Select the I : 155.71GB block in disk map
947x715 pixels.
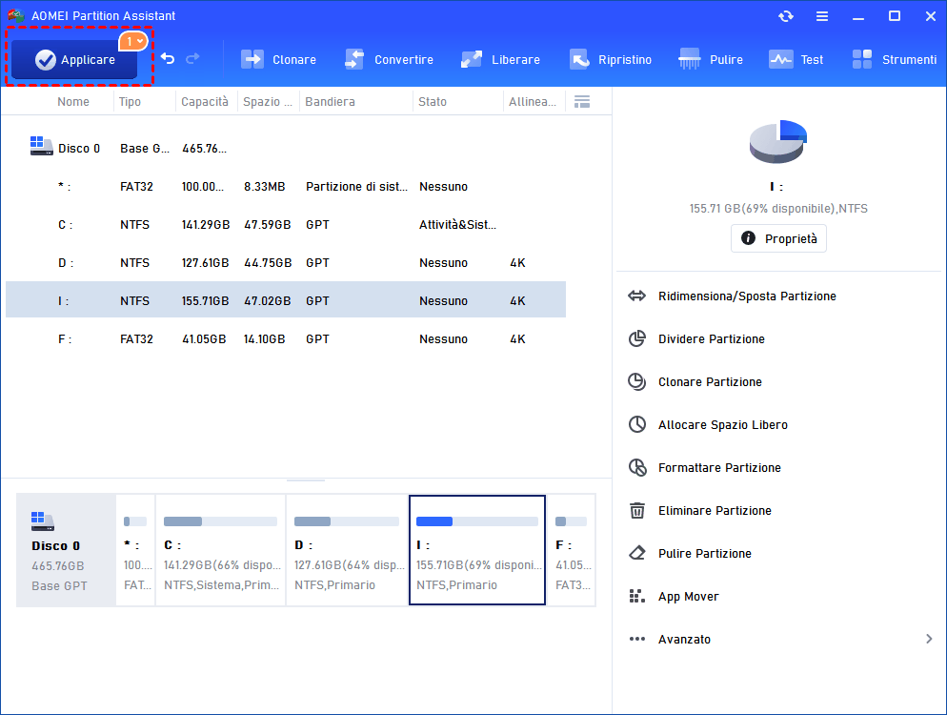tap(477, 550)
